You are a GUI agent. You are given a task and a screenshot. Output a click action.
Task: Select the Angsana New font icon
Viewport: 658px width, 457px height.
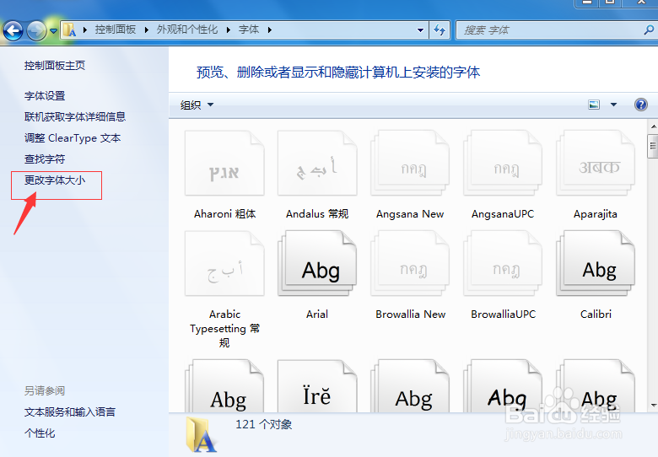coord(410,163)
